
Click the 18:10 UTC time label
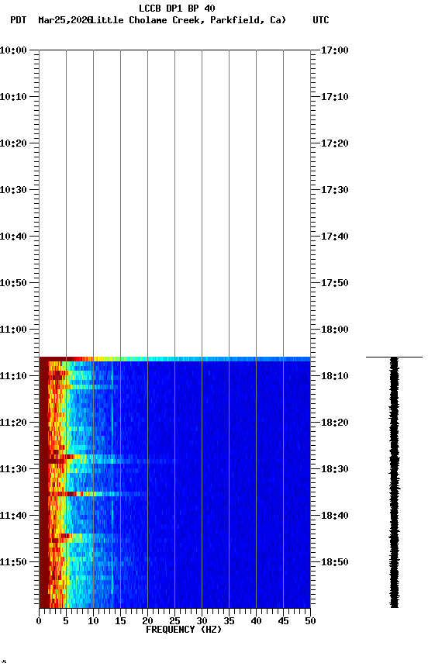click(335, 376)
